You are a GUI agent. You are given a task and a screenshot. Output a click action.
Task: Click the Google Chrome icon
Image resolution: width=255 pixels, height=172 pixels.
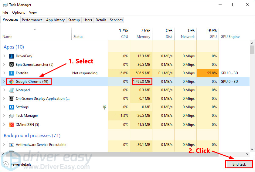[x=12, y=82]
